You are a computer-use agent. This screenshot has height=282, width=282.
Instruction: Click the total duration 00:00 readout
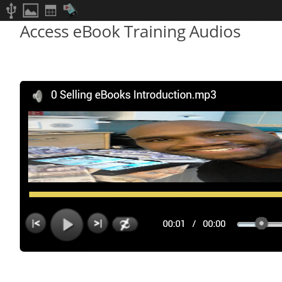click(214, 224)
